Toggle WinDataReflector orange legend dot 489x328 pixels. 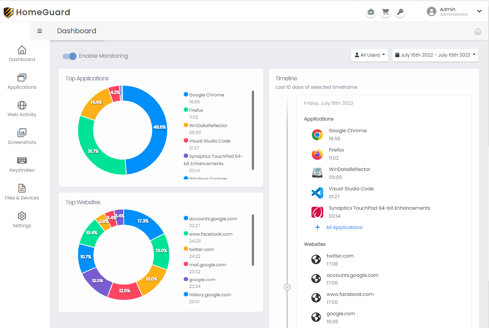pos(186,125)
